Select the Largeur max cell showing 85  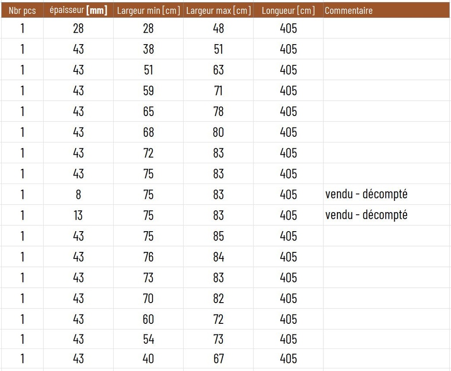[218, 236]
